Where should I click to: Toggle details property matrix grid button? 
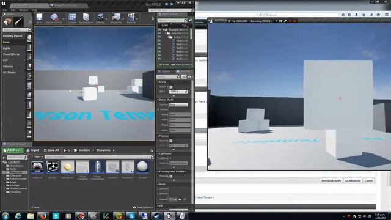click(x=184, y=77)
